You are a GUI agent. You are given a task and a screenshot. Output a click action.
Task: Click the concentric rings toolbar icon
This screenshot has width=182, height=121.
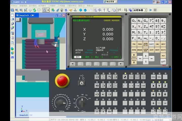click(62, 10)
